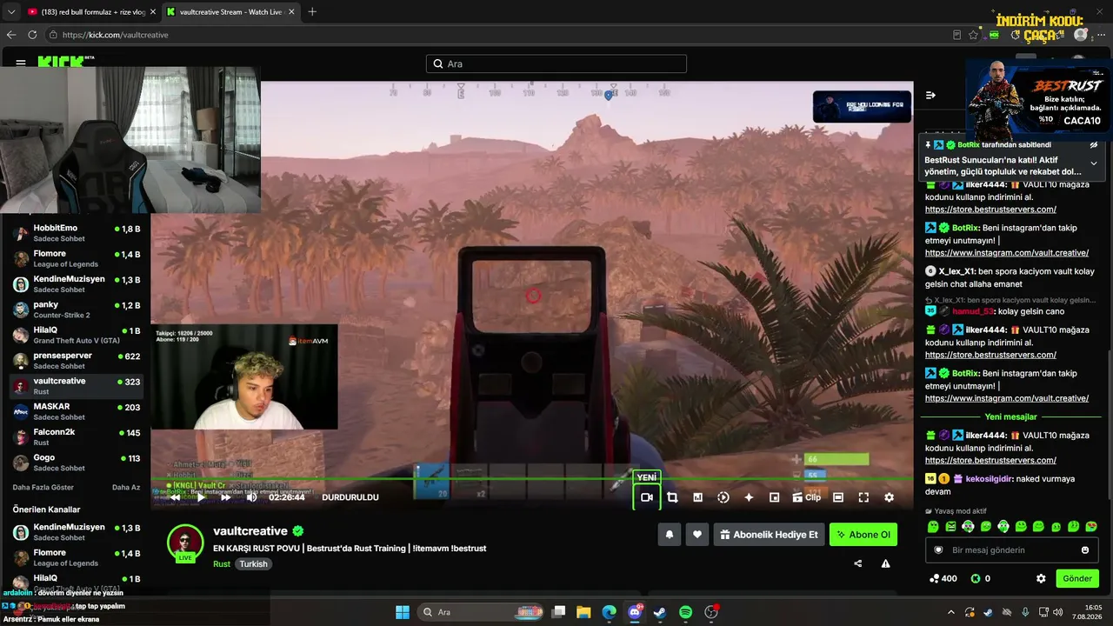Click the browser address bar
1113x626 pixels.
pos(496,35)
